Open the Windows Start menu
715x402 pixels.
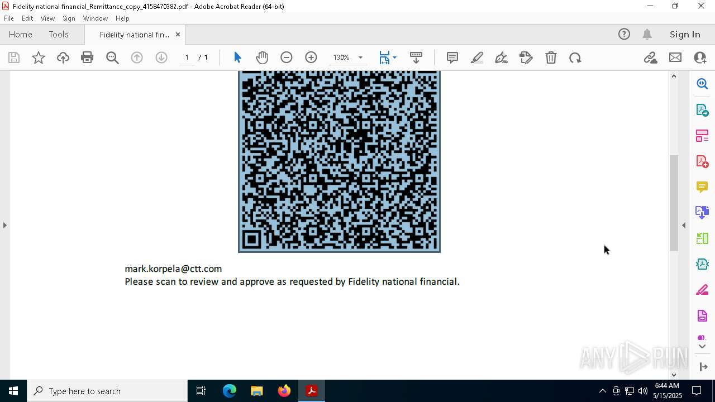[x=13, y=391]
